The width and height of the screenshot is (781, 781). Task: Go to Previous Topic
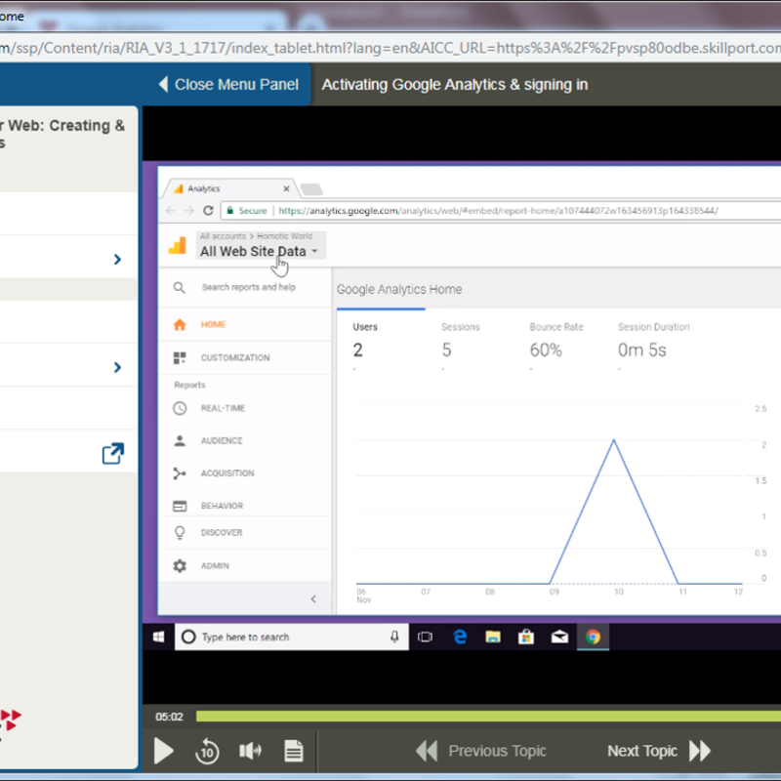click(481, 751)
